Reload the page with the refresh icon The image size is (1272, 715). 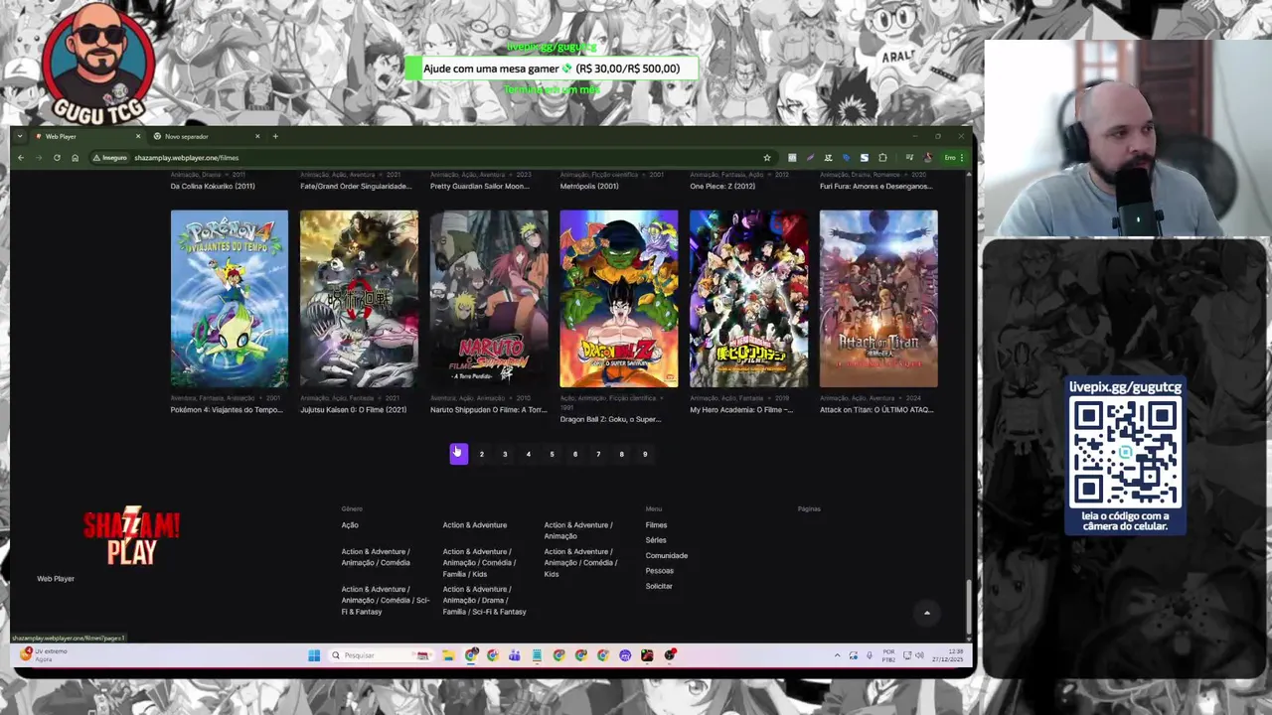click(57, 158)
